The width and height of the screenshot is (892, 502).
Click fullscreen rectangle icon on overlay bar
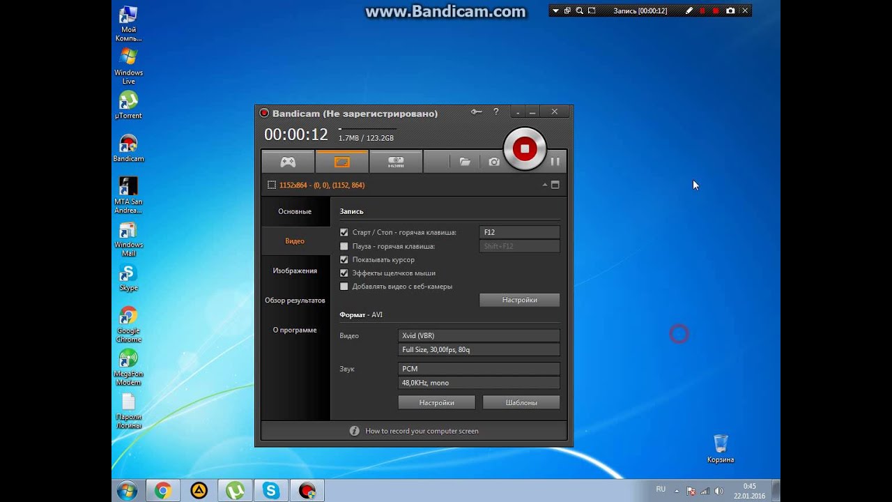tap(592, 11)
